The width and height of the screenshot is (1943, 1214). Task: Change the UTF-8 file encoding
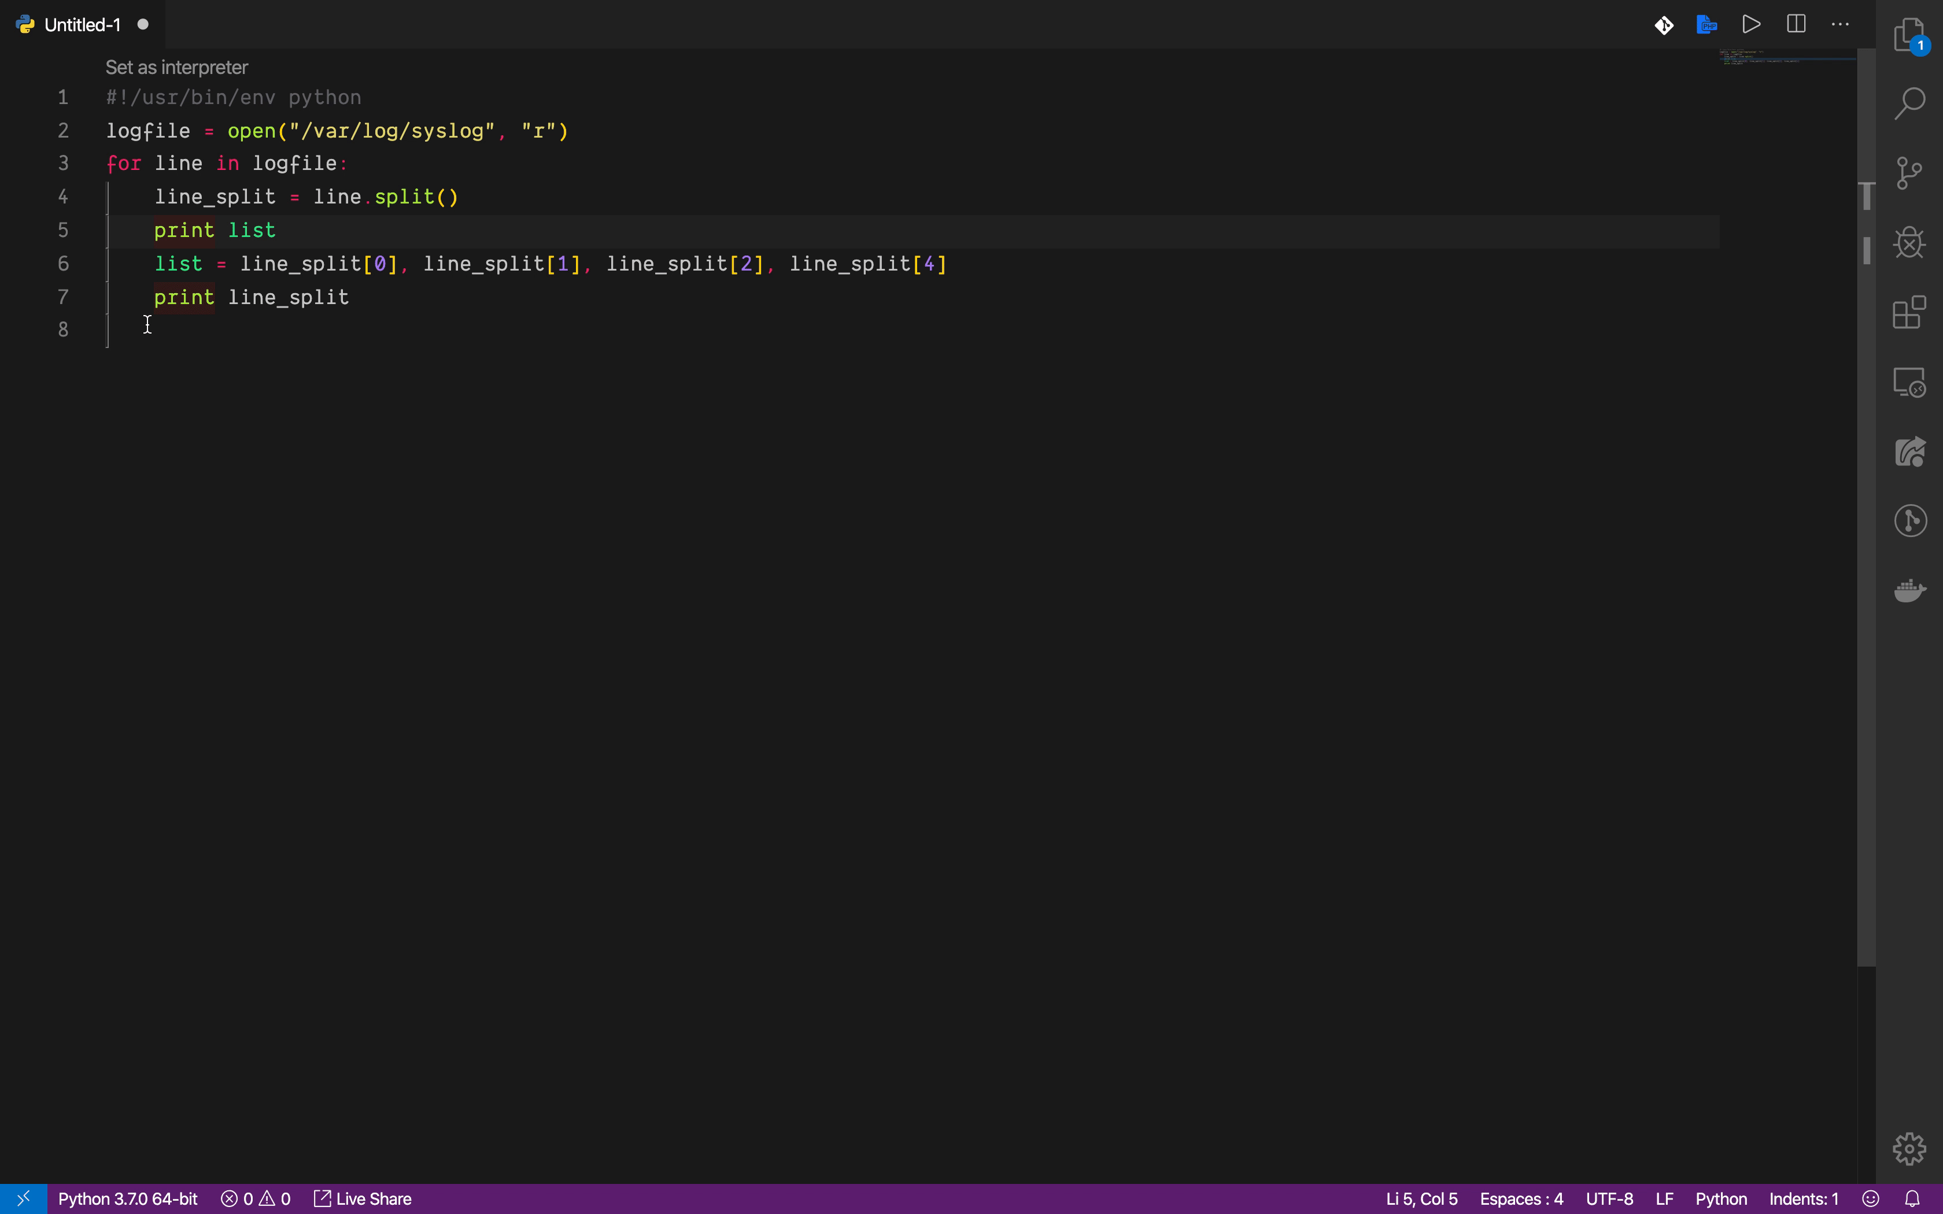click(1609, 1199)
